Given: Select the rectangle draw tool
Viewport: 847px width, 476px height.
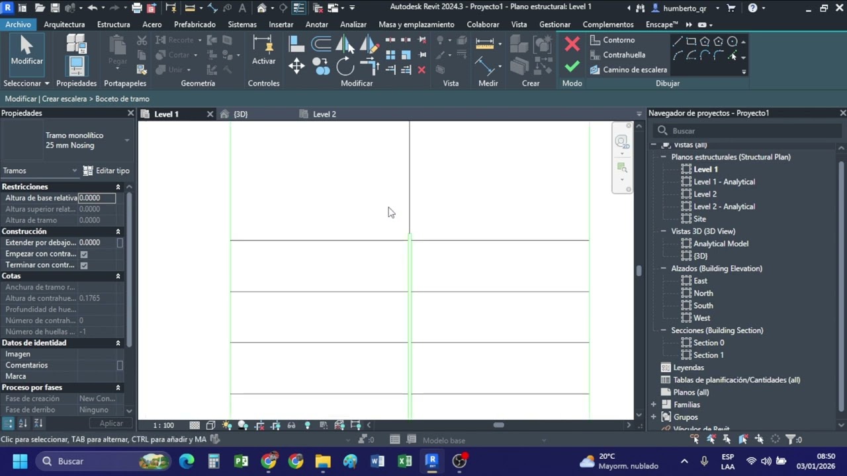Looking at the screenshot, I should pos(691,41).
